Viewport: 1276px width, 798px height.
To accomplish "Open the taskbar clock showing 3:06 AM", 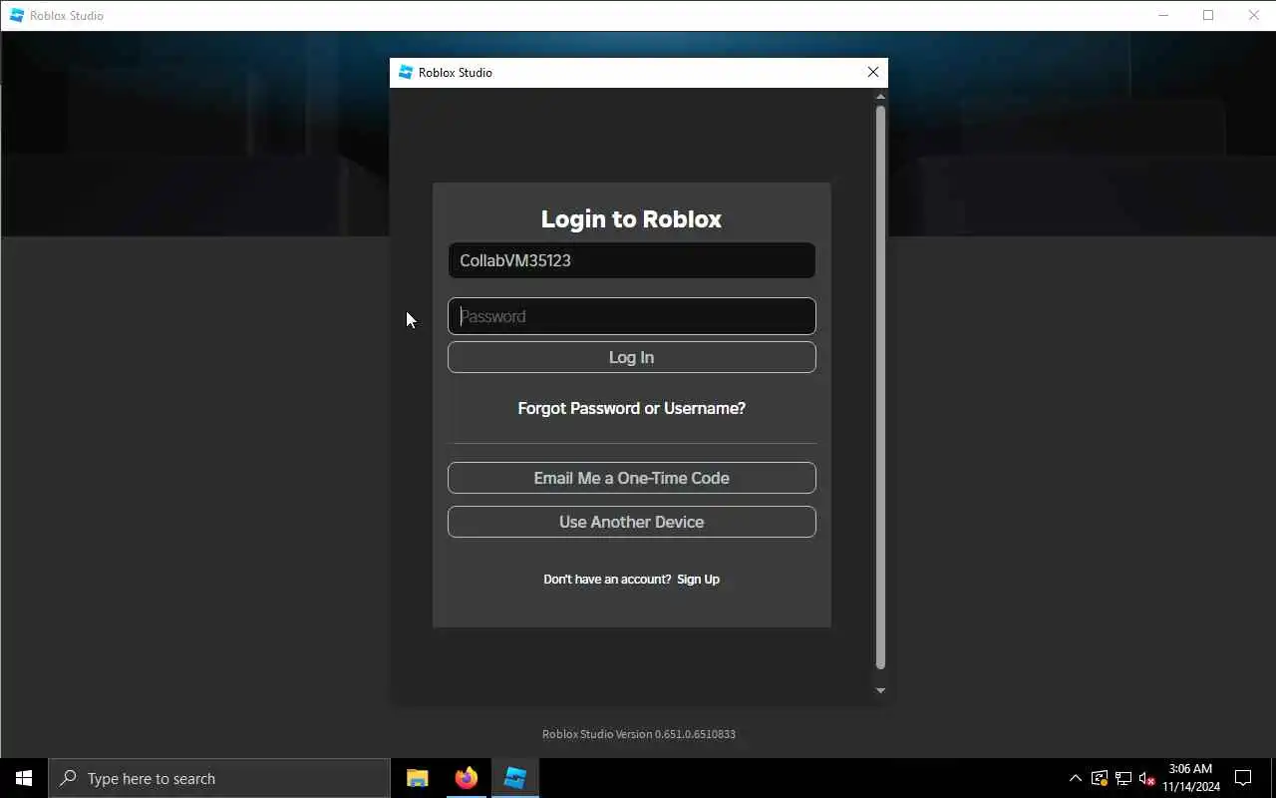I will tap(1190, 778).
